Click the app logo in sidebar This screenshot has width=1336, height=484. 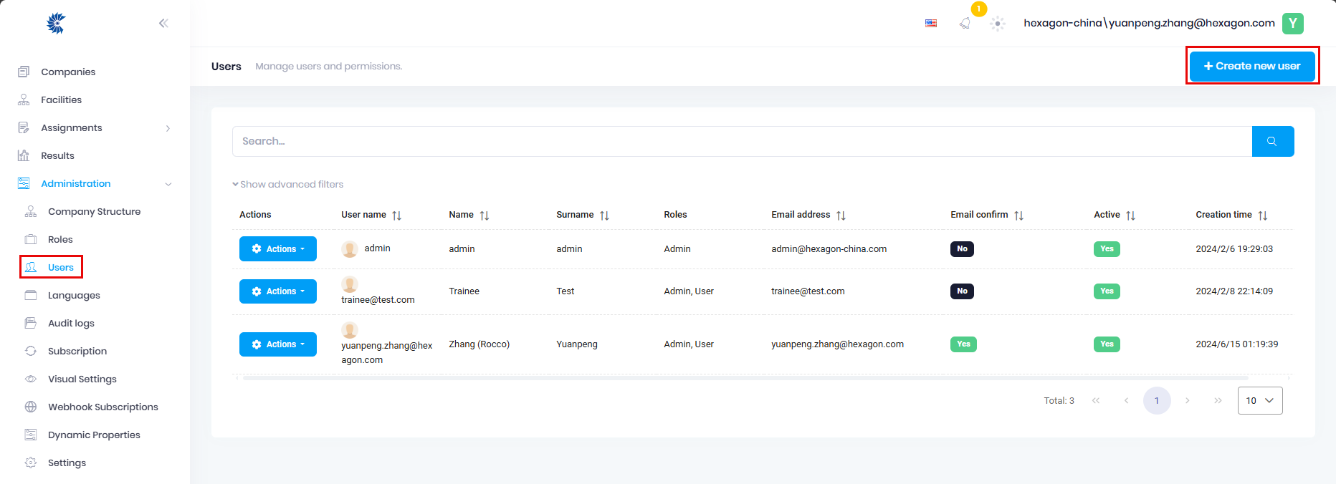click(x=56, y=24)
